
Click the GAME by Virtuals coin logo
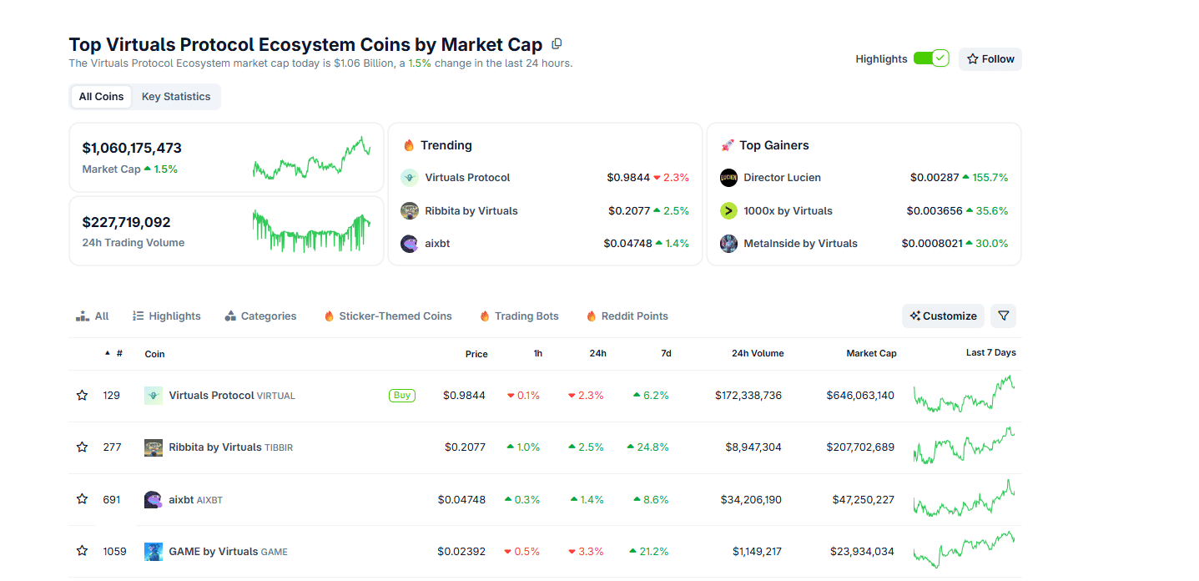pyautogui.click(x=153, y=551)
